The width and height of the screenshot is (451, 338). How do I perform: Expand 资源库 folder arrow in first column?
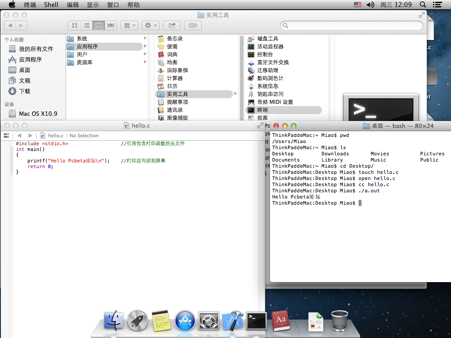pos(145,62)
